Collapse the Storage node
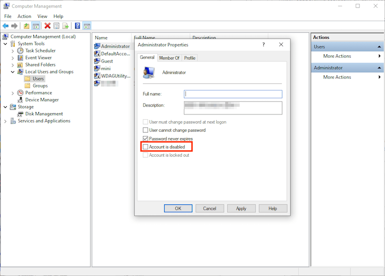This screenshot has height=276, width=385. (x=5, y=107)
